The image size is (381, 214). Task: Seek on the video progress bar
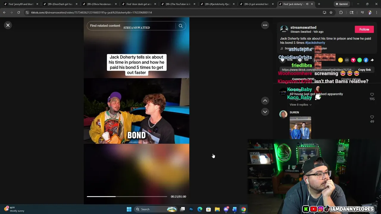coord(127,196)
